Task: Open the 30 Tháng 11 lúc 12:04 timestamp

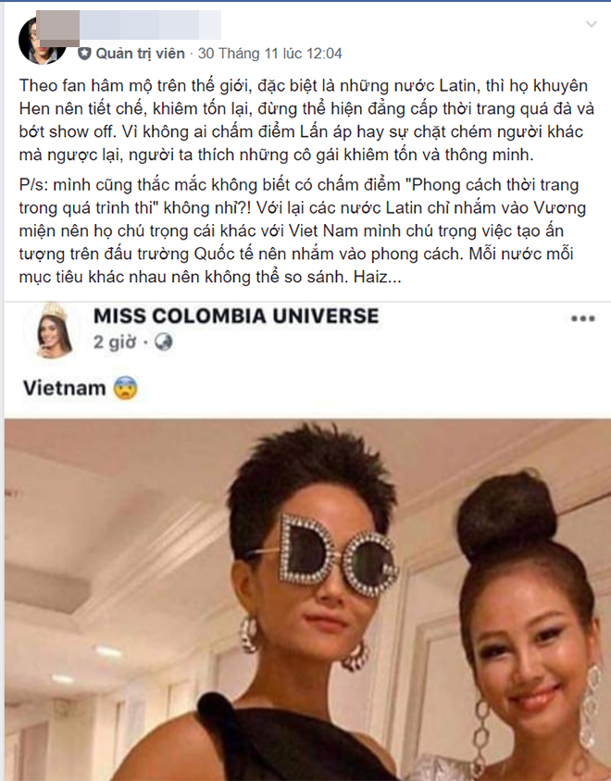Action: tap(270, 54)
